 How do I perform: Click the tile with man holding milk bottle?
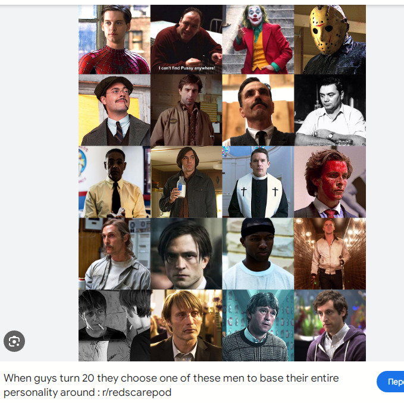186,182
